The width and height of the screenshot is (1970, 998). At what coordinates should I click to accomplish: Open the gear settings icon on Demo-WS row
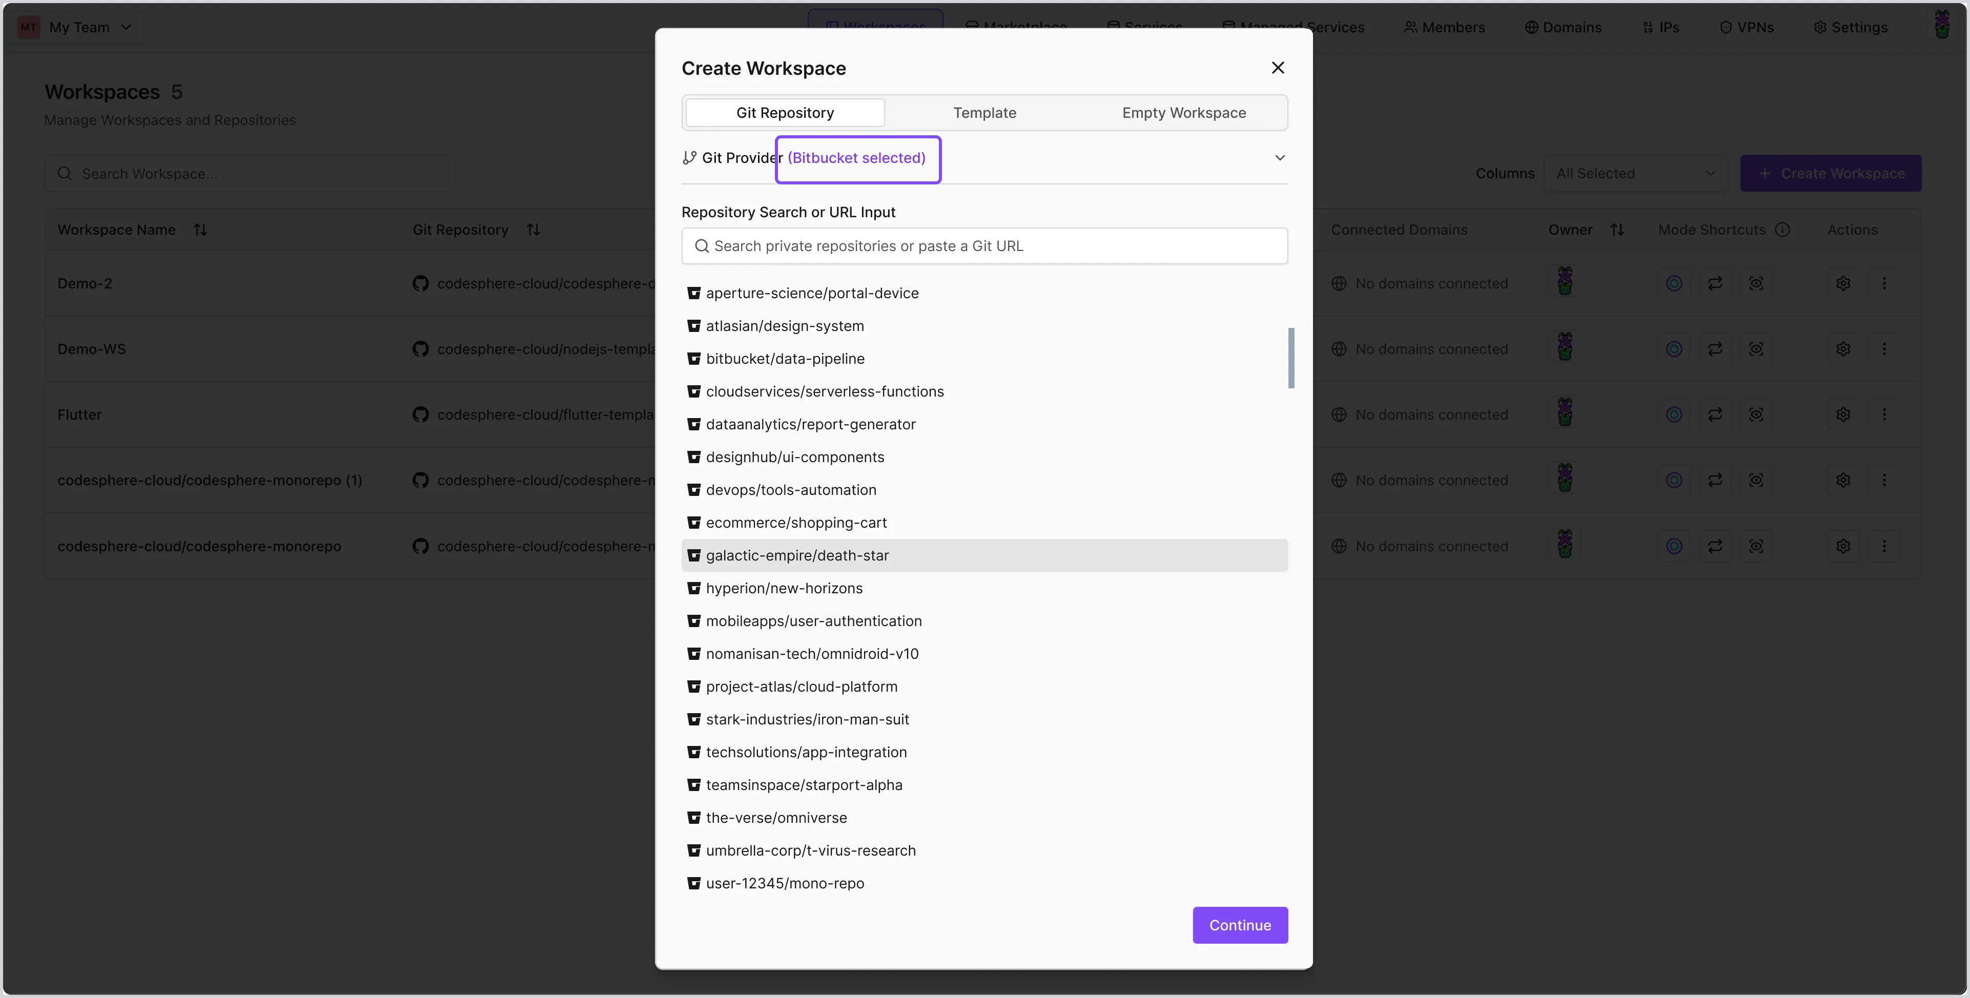1843,349
